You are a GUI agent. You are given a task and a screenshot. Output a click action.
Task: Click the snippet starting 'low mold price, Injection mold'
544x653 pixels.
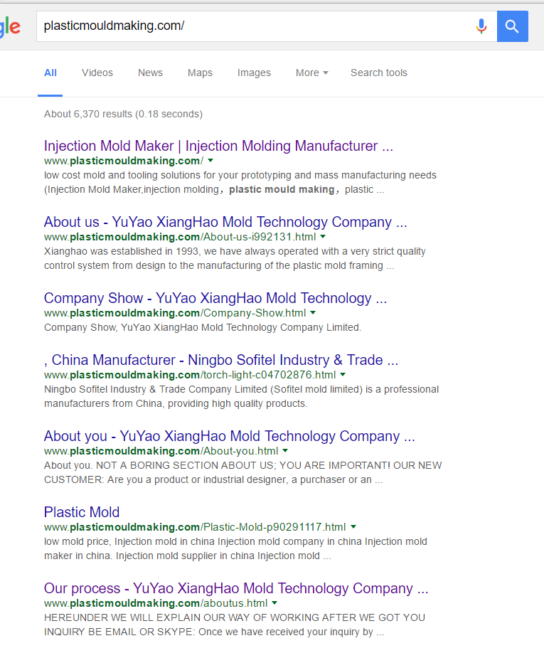[235, 549]
